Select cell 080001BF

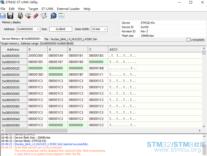[x=78, y=75]
